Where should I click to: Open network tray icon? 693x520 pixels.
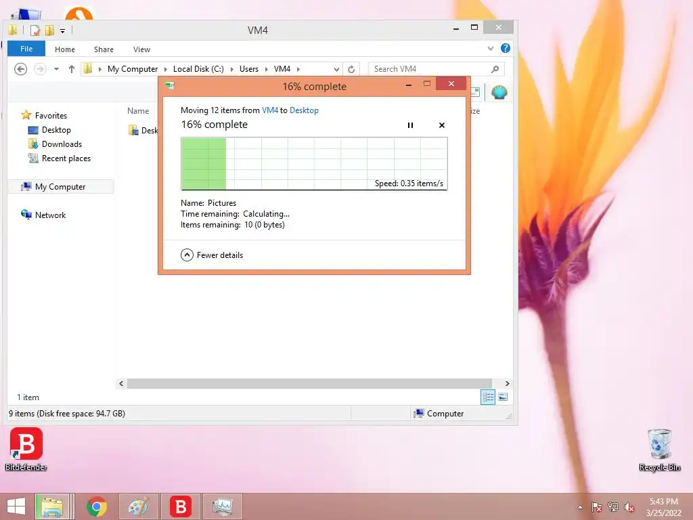click(x=613, y=507)
